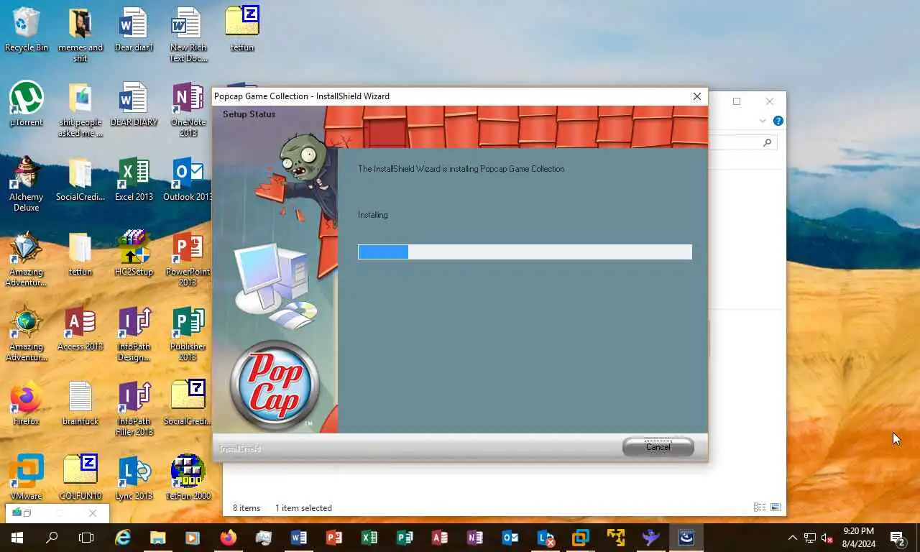Launch Internet Explorer from the taskbar
920x552 pixels.
[123, 538]
